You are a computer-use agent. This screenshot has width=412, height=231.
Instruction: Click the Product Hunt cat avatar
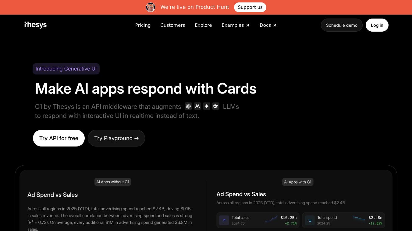point(151,7)
